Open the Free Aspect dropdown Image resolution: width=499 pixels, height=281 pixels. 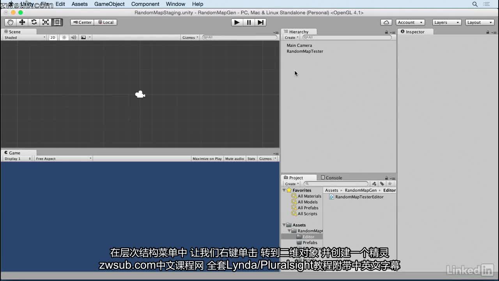[62, 158]
